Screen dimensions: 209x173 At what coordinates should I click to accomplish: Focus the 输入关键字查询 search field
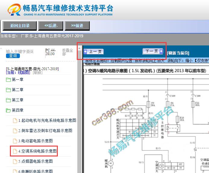coord(20,51)
